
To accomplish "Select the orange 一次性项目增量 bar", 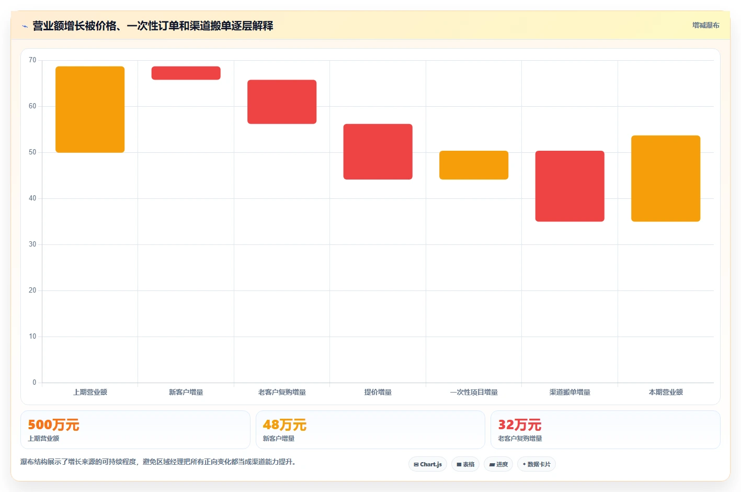I will pos(474,165).
